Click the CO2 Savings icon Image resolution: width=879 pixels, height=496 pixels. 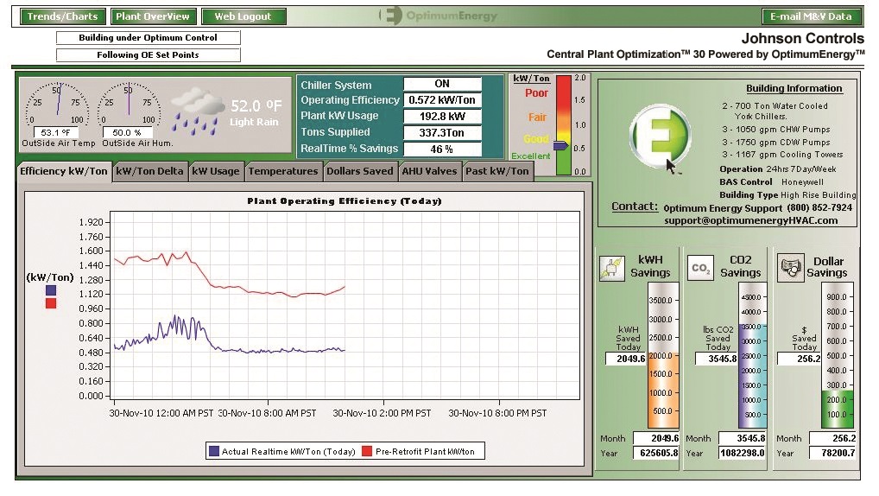coord(700,268)
